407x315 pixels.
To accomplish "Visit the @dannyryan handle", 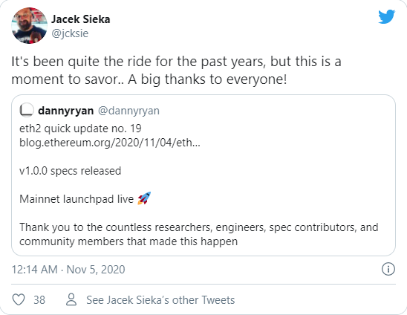I will [x=128, y=111].
